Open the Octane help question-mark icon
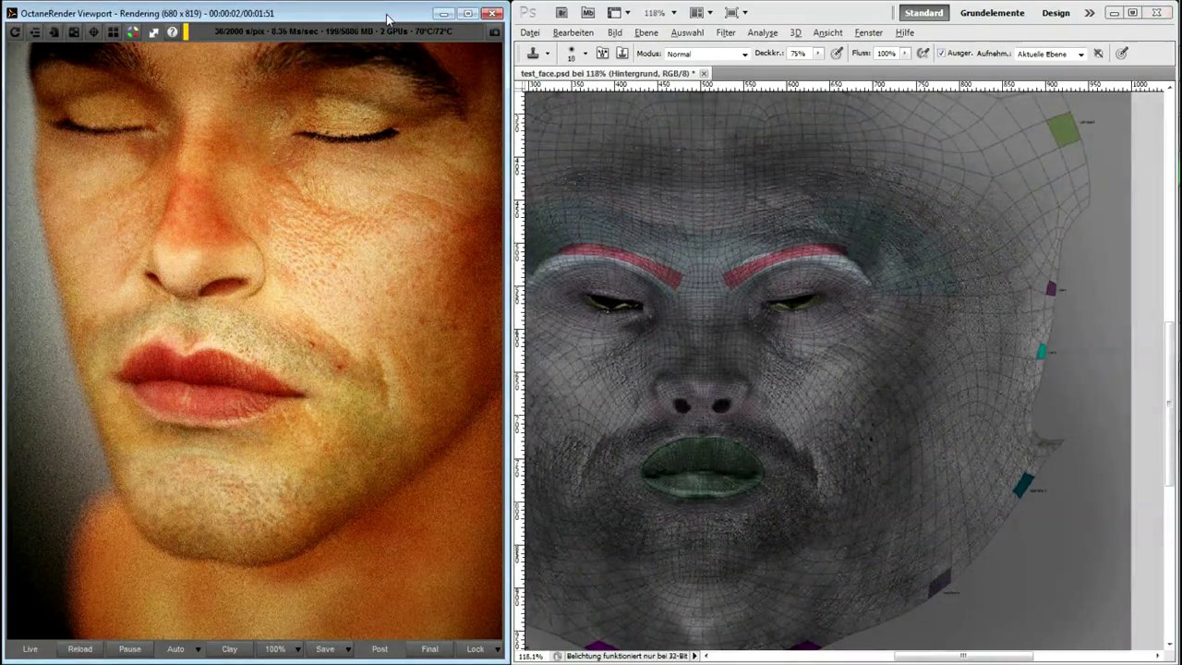This screenshot has width=1182, height=665. [172, 33]
